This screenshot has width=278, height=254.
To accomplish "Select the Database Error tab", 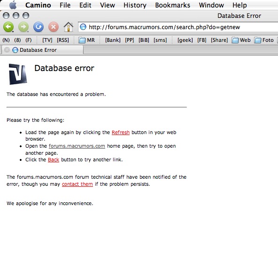I will 42,50.
